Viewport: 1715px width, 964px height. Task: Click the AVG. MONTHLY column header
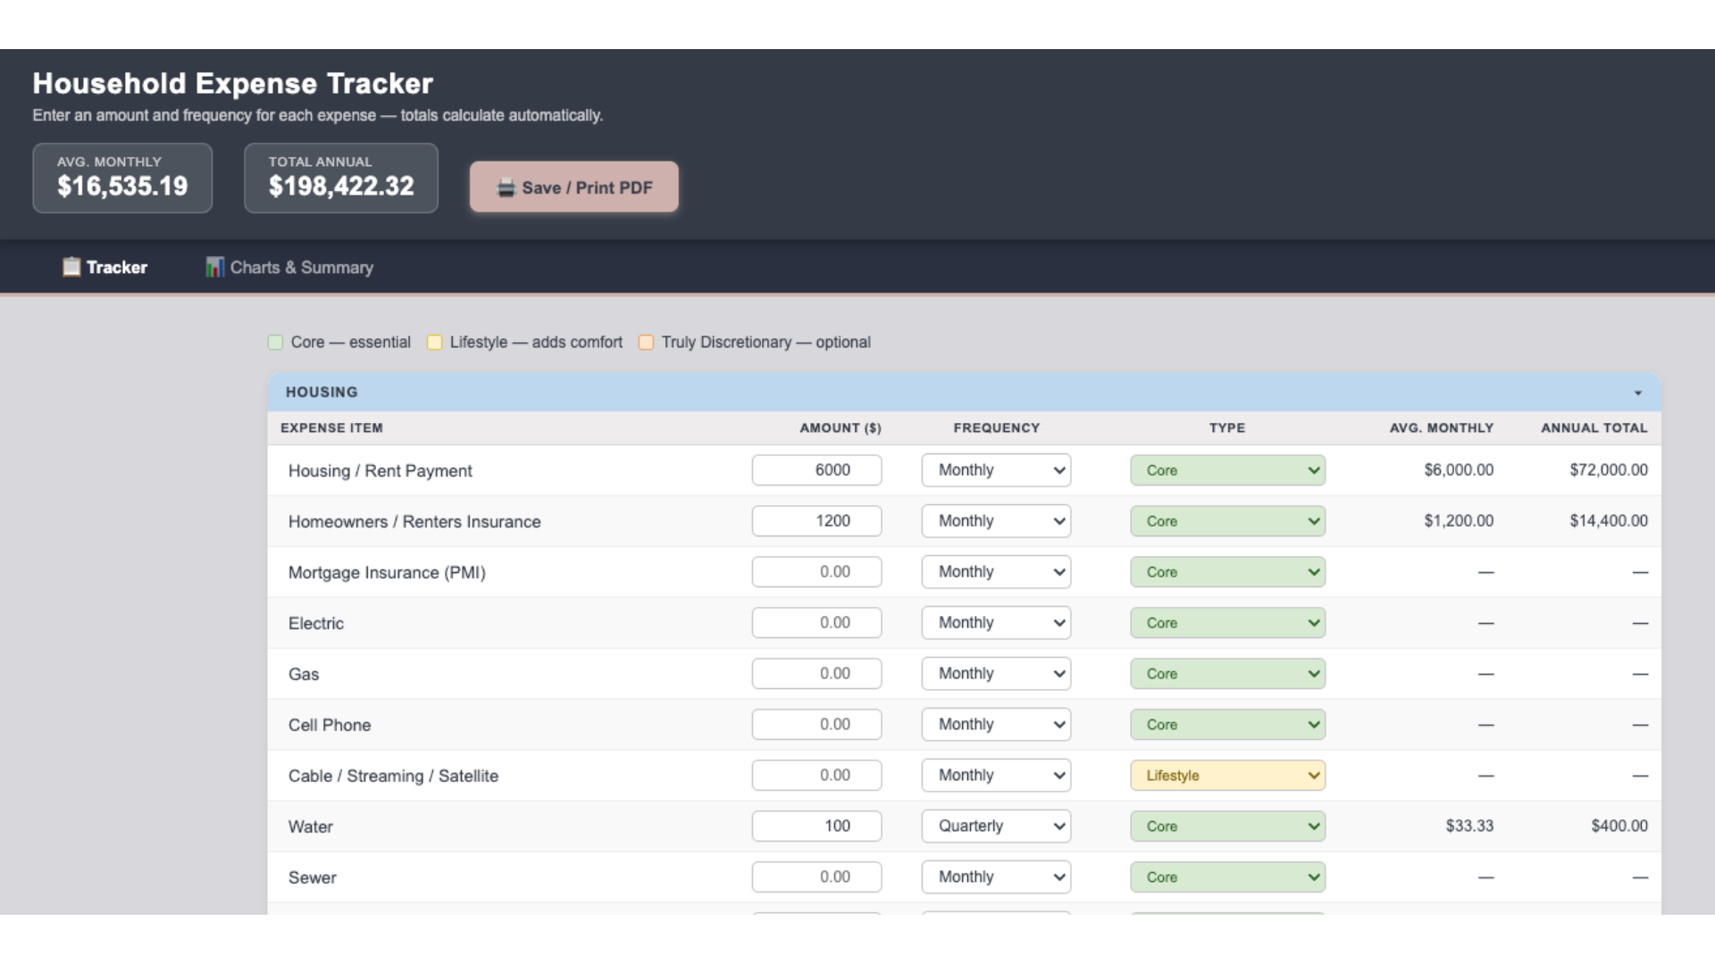1442,428
